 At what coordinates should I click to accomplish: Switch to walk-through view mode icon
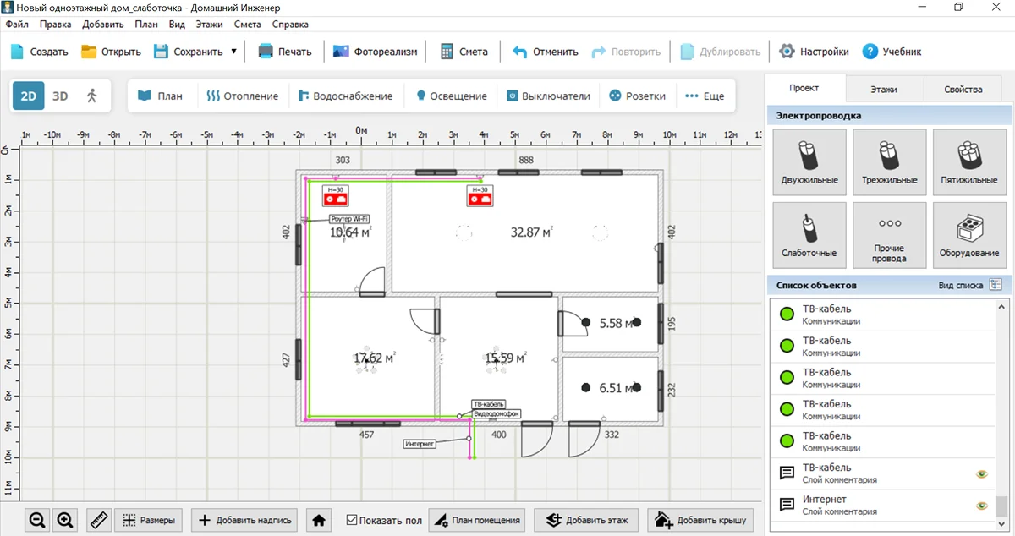coord(92,96)
